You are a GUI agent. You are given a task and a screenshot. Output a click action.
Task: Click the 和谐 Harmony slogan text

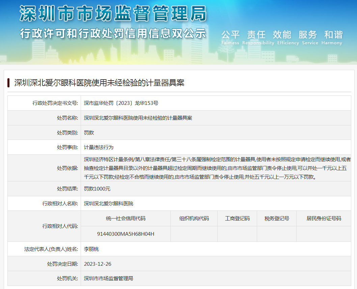333,37
